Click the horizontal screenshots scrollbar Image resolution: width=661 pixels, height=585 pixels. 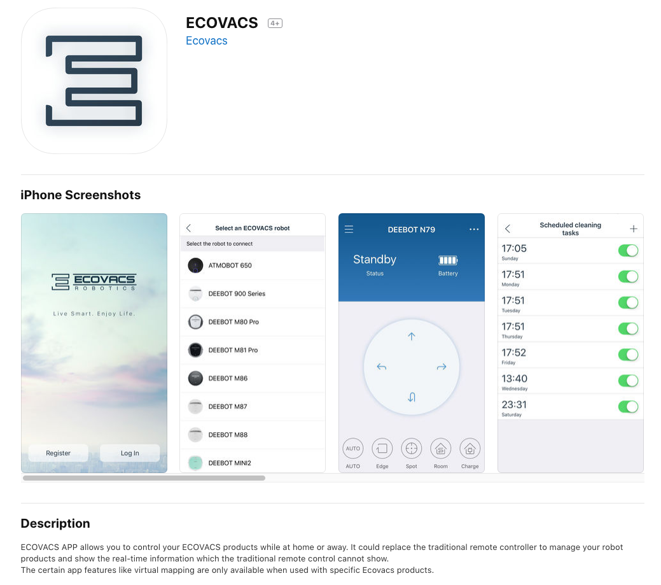coord(144,477)
